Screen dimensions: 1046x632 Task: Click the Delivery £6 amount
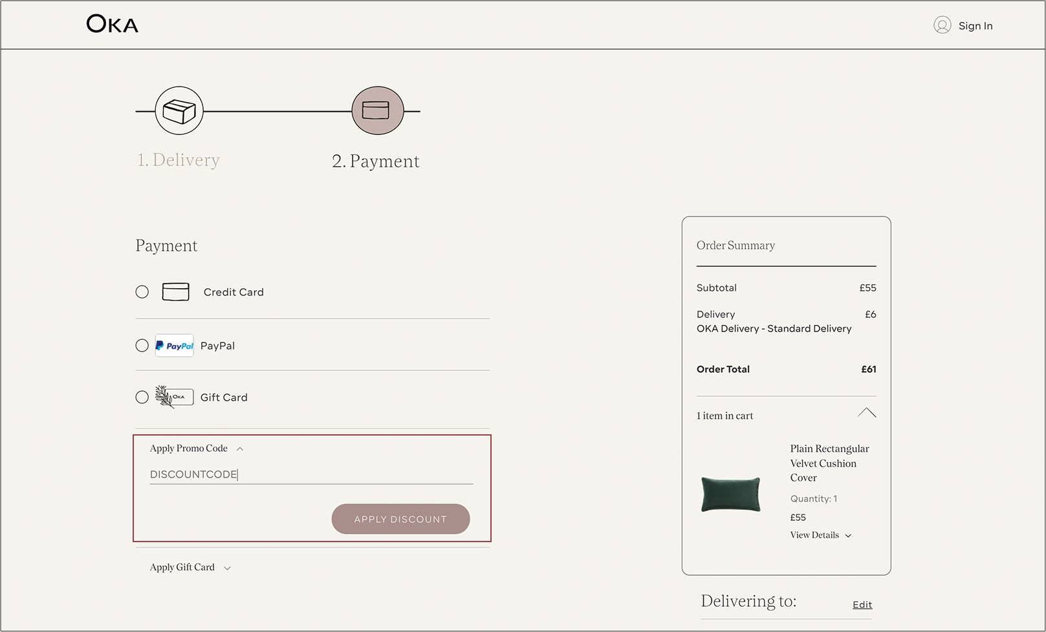(871, 314)
